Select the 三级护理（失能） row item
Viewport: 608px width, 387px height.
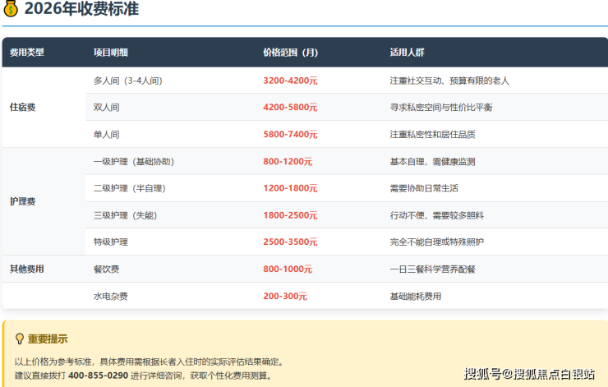point(130,215)
